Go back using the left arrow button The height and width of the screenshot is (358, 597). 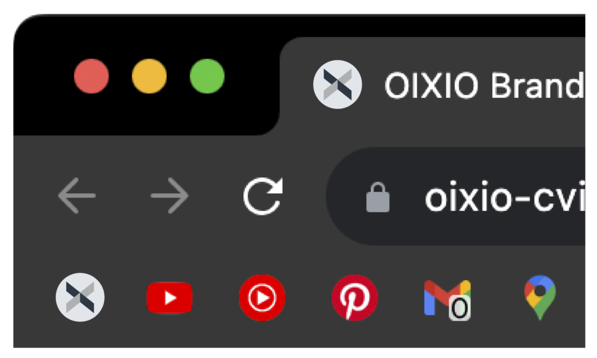click(x=76, y=195)
